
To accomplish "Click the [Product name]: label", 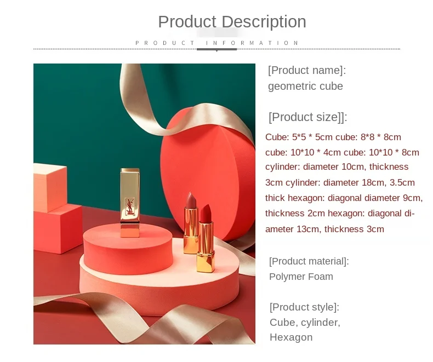I will tap(307, 70).
